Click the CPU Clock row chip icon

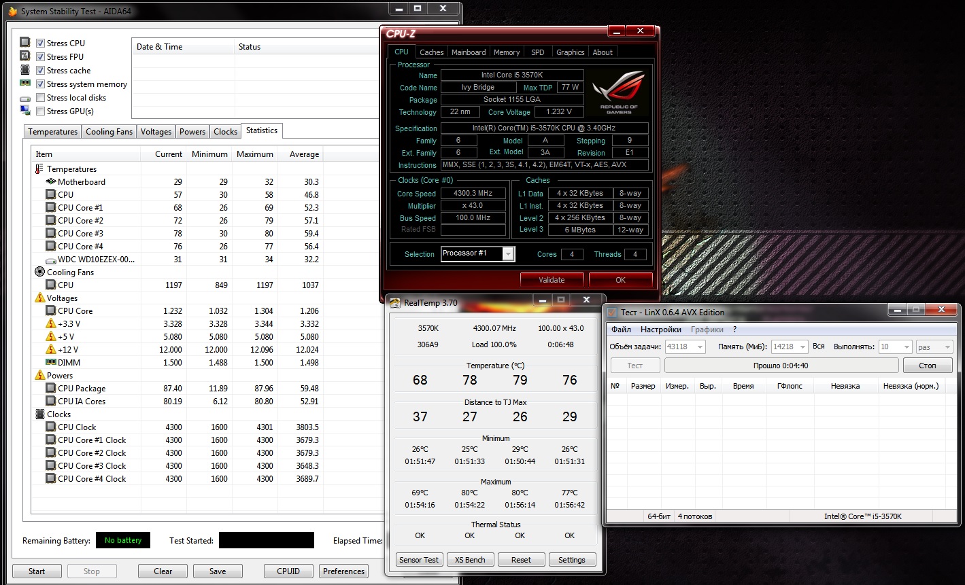point(51,427)
